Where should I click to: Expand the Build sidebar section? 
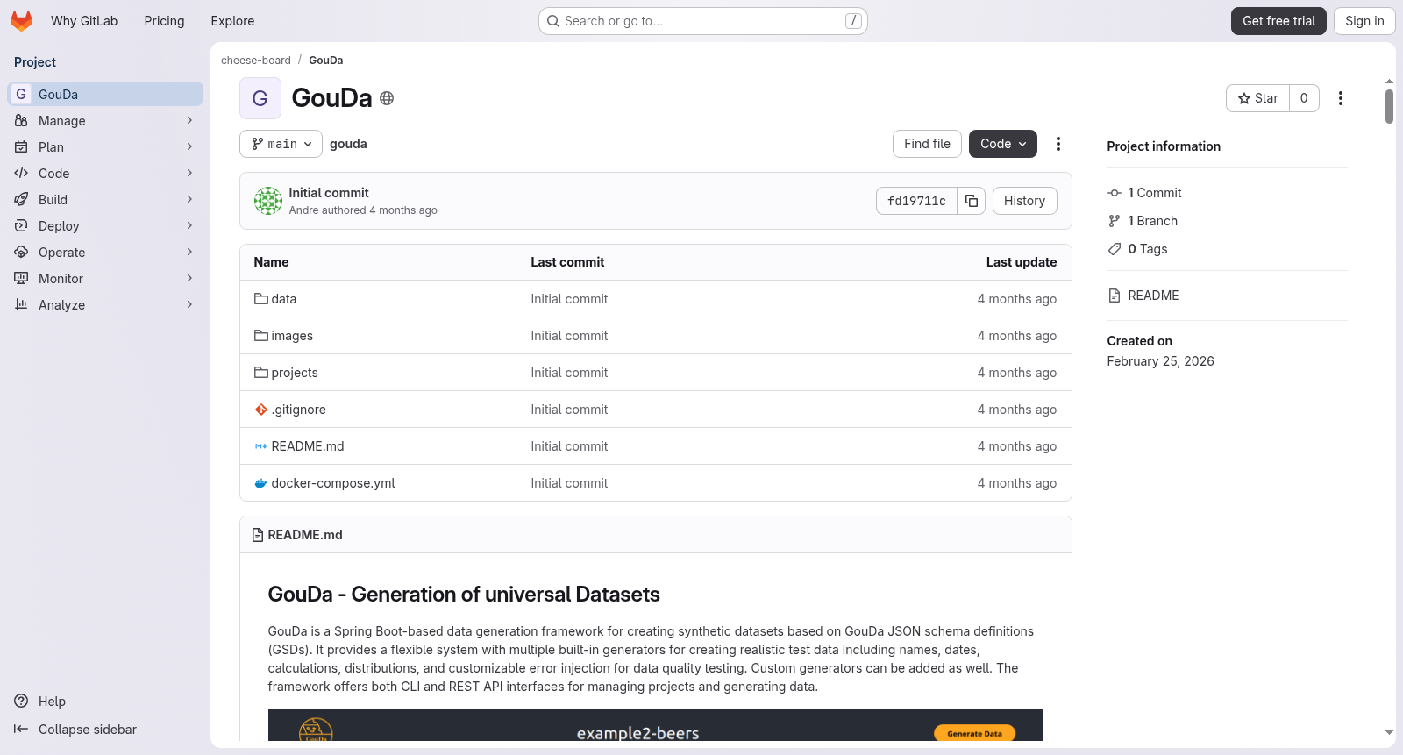[x=105, y=200]
